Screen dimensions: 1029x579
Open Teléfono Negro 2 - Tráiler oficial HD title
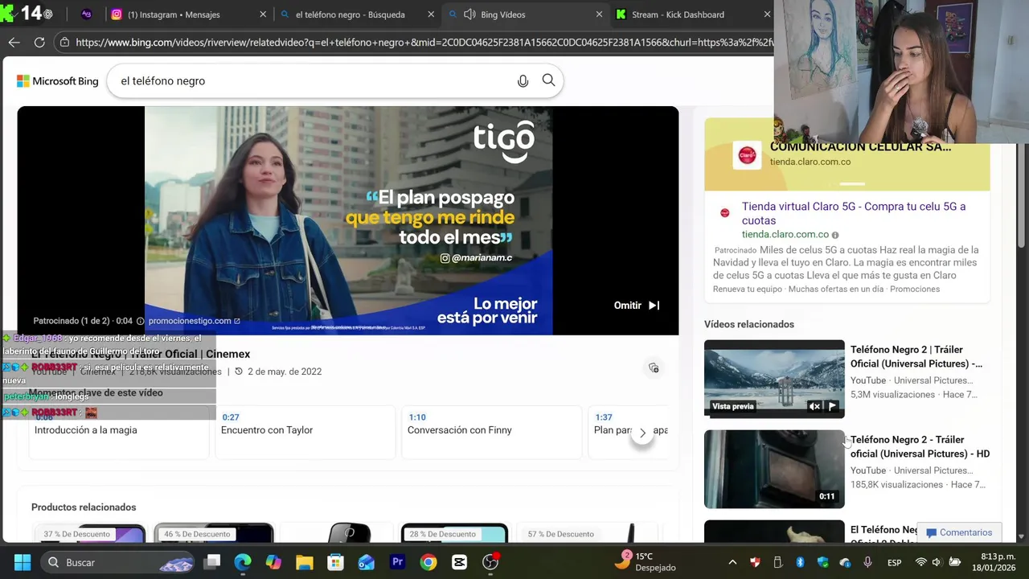click(x=920, y=446)
